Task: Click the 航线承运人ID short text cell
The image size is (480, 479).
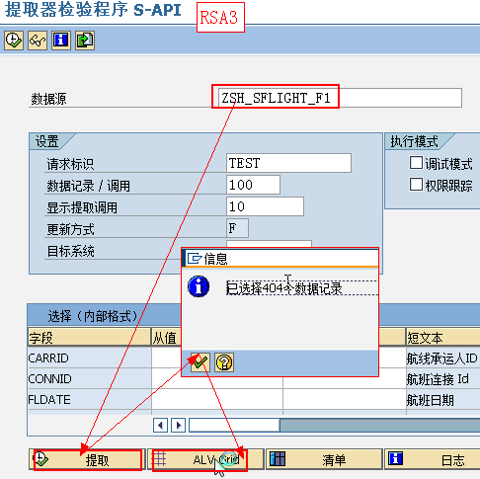Action: [x=443, y=358]
